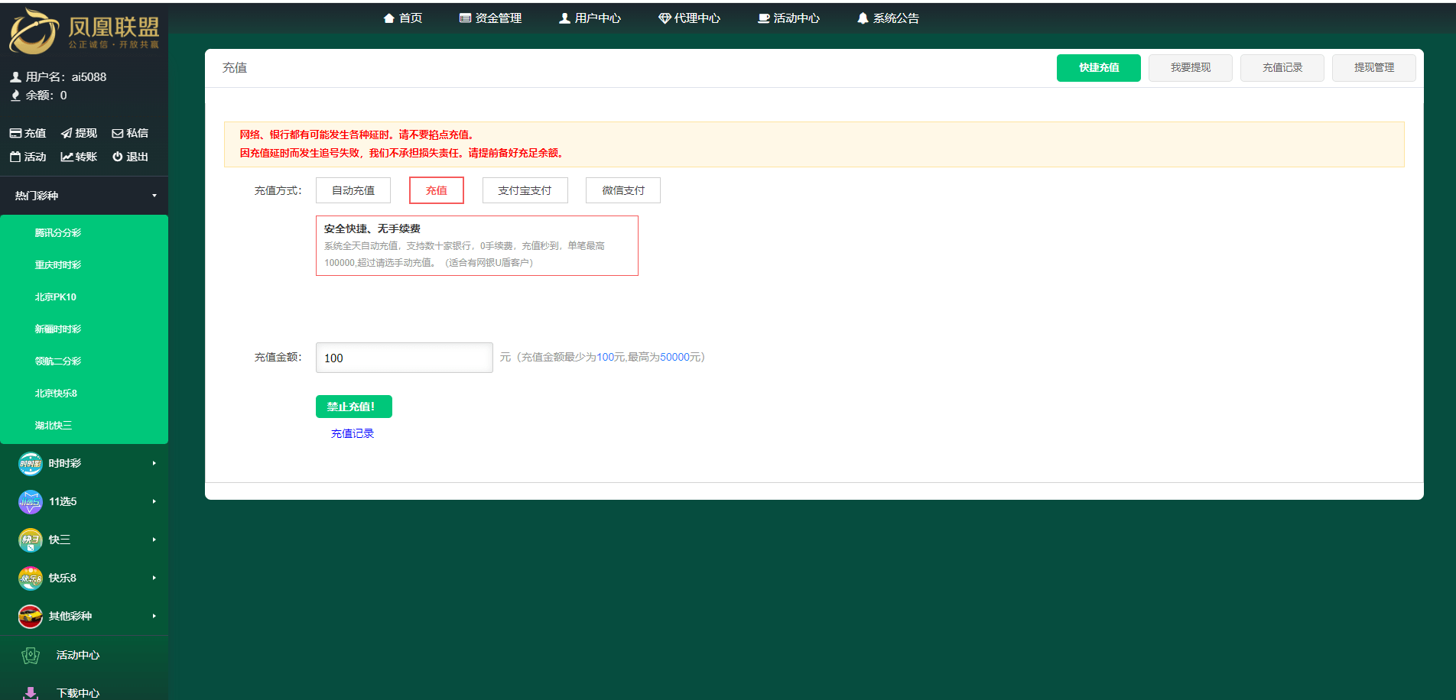This screenshot has height=700, width=1456.
Task: Click the home icon beside 首页
Action: coord(389,18)
